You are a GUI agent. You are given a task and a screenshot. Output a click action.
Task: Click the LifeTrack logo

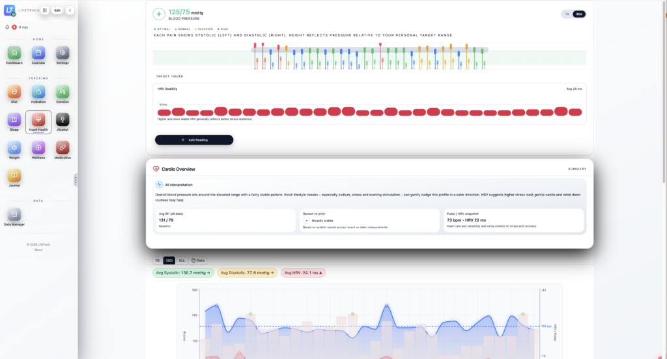pyautogui.click(x=9, y=10)
